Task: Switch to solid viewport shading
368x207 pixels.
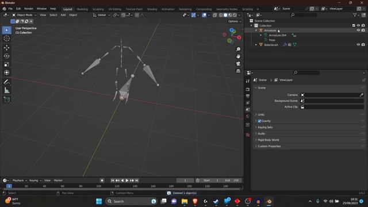Action: pyautogui.click(x=225, y=15)
